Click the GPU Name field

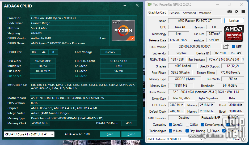(x=195, y=21)
